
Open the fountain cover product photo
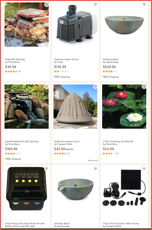pos(75,106)
